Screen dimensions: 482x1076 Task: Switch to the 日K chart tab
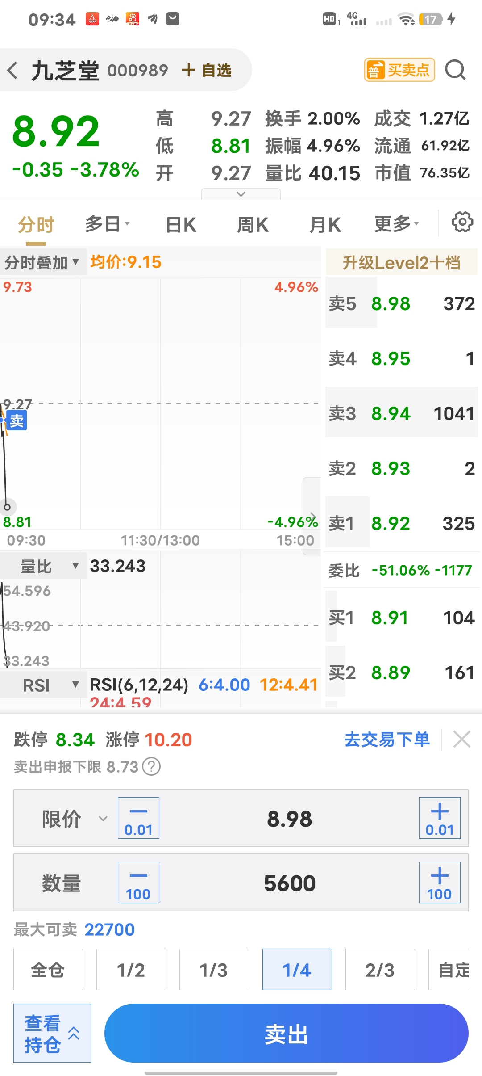point(181,224)
